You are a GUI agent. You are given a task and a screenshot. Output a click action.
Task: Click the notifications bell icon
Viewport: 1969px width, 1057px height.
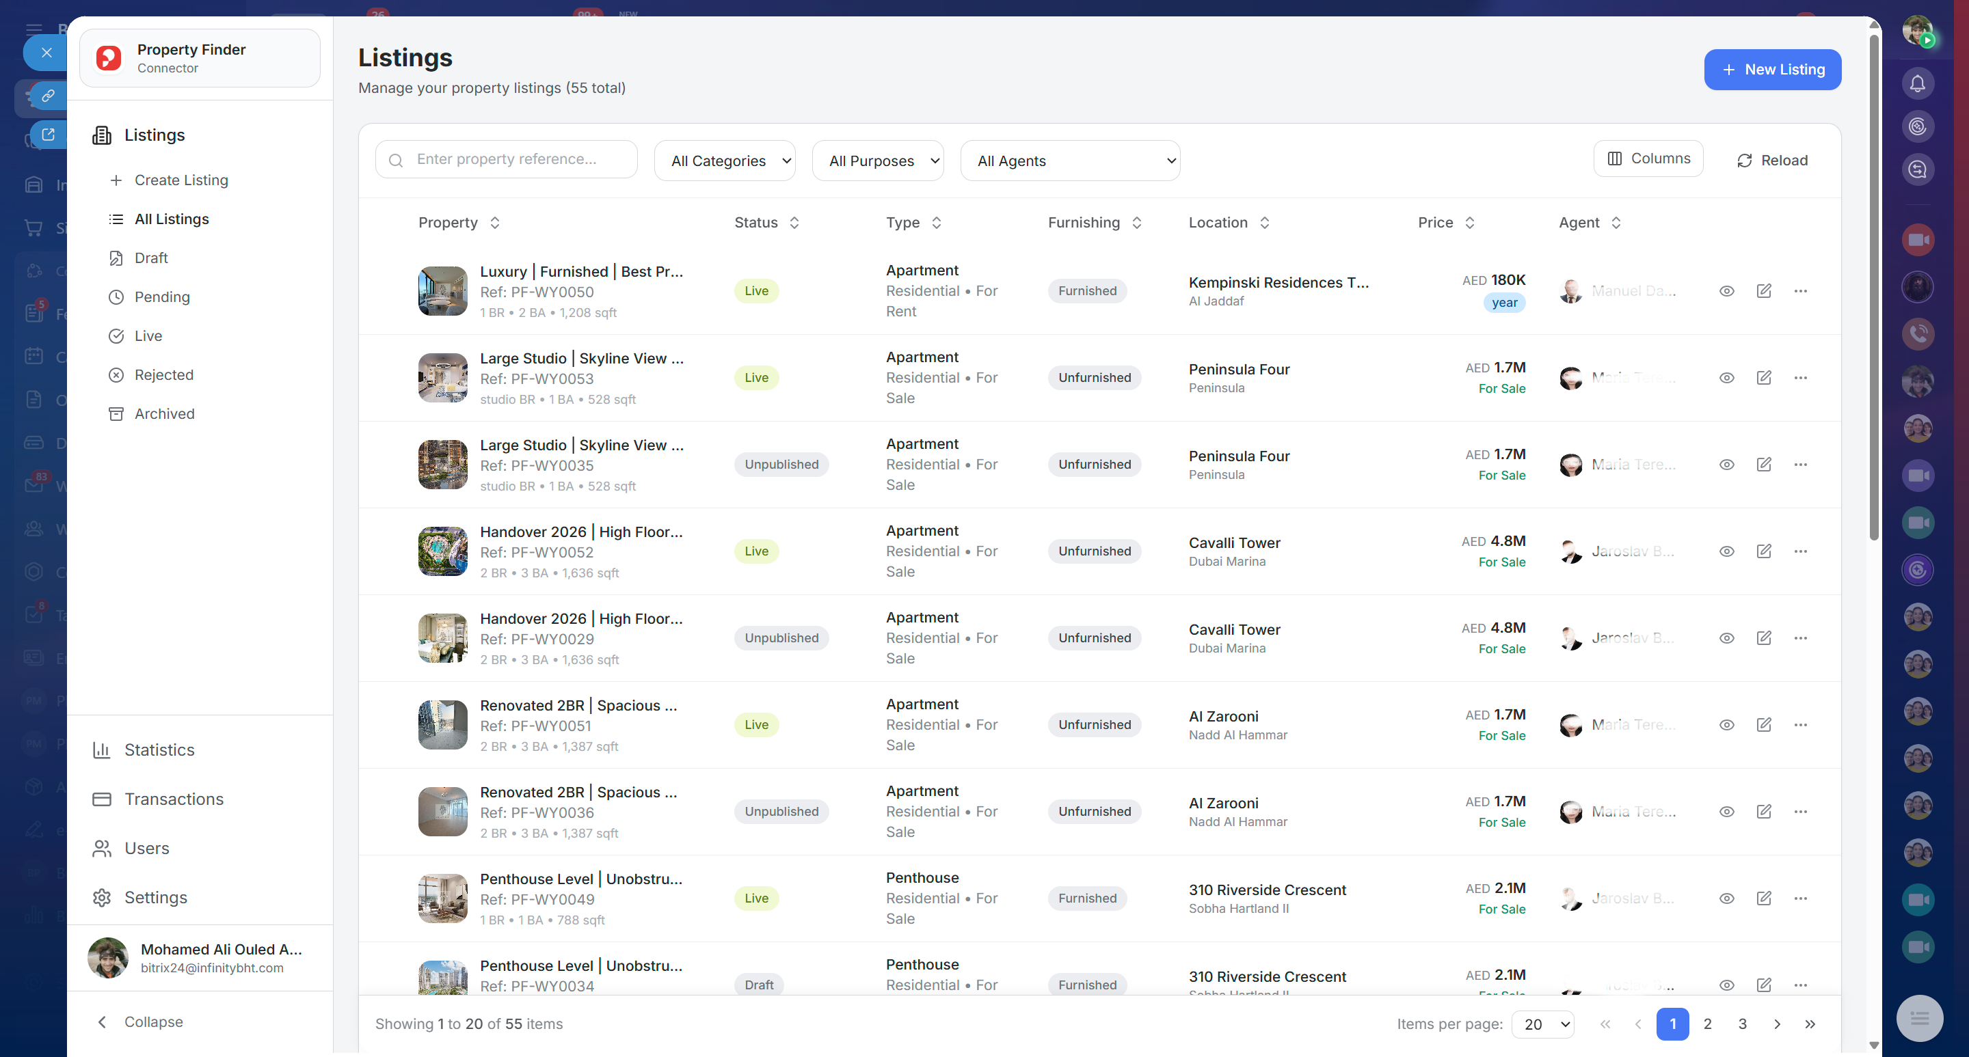coord(1917,83)
